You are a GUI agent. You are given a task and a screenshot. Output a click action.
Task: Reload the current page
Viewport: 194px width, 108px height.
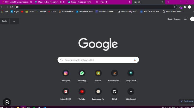pyautogui.click(x=11, y=7)
